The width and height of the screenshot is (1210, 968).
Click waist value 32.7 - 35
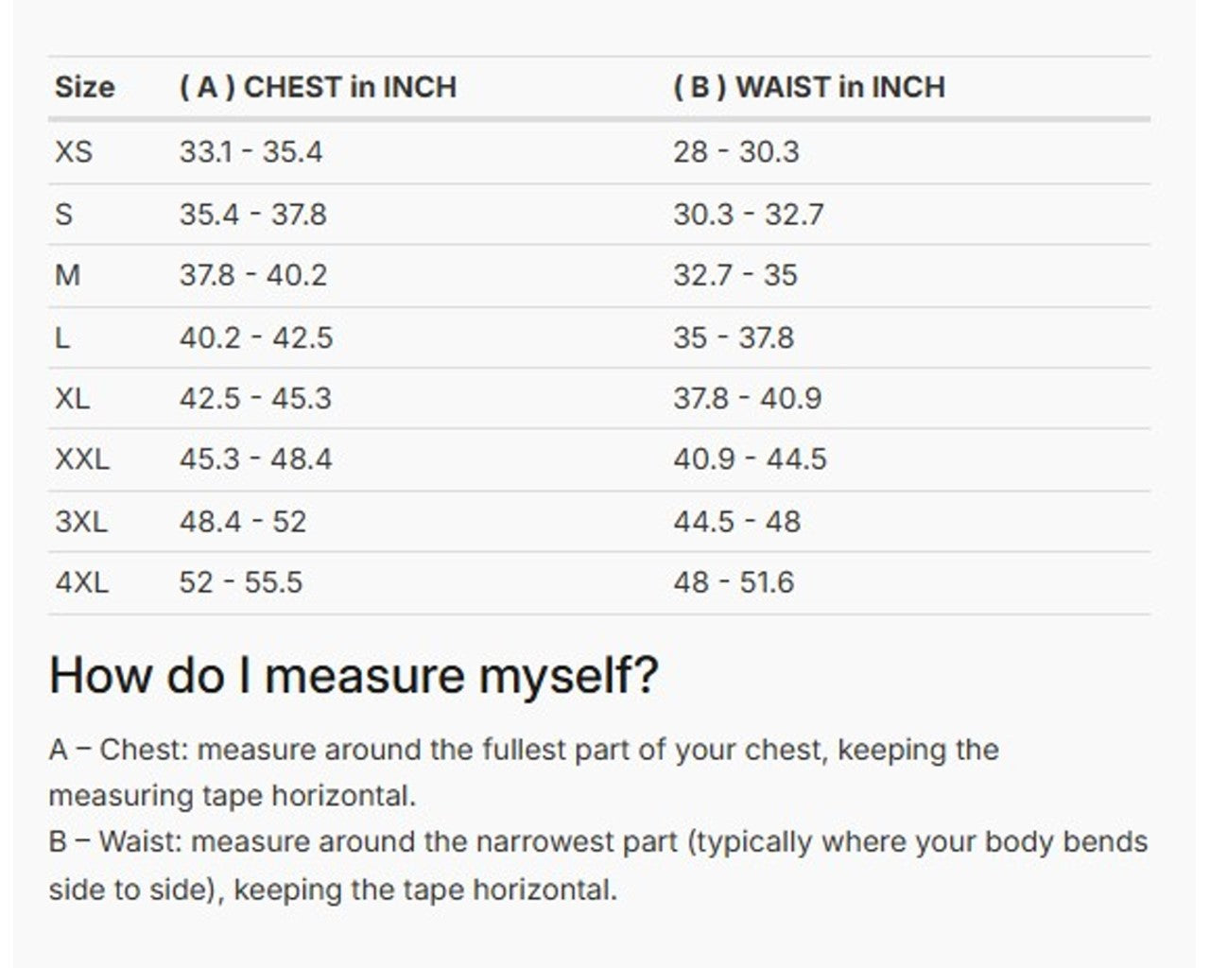[735, 275]
